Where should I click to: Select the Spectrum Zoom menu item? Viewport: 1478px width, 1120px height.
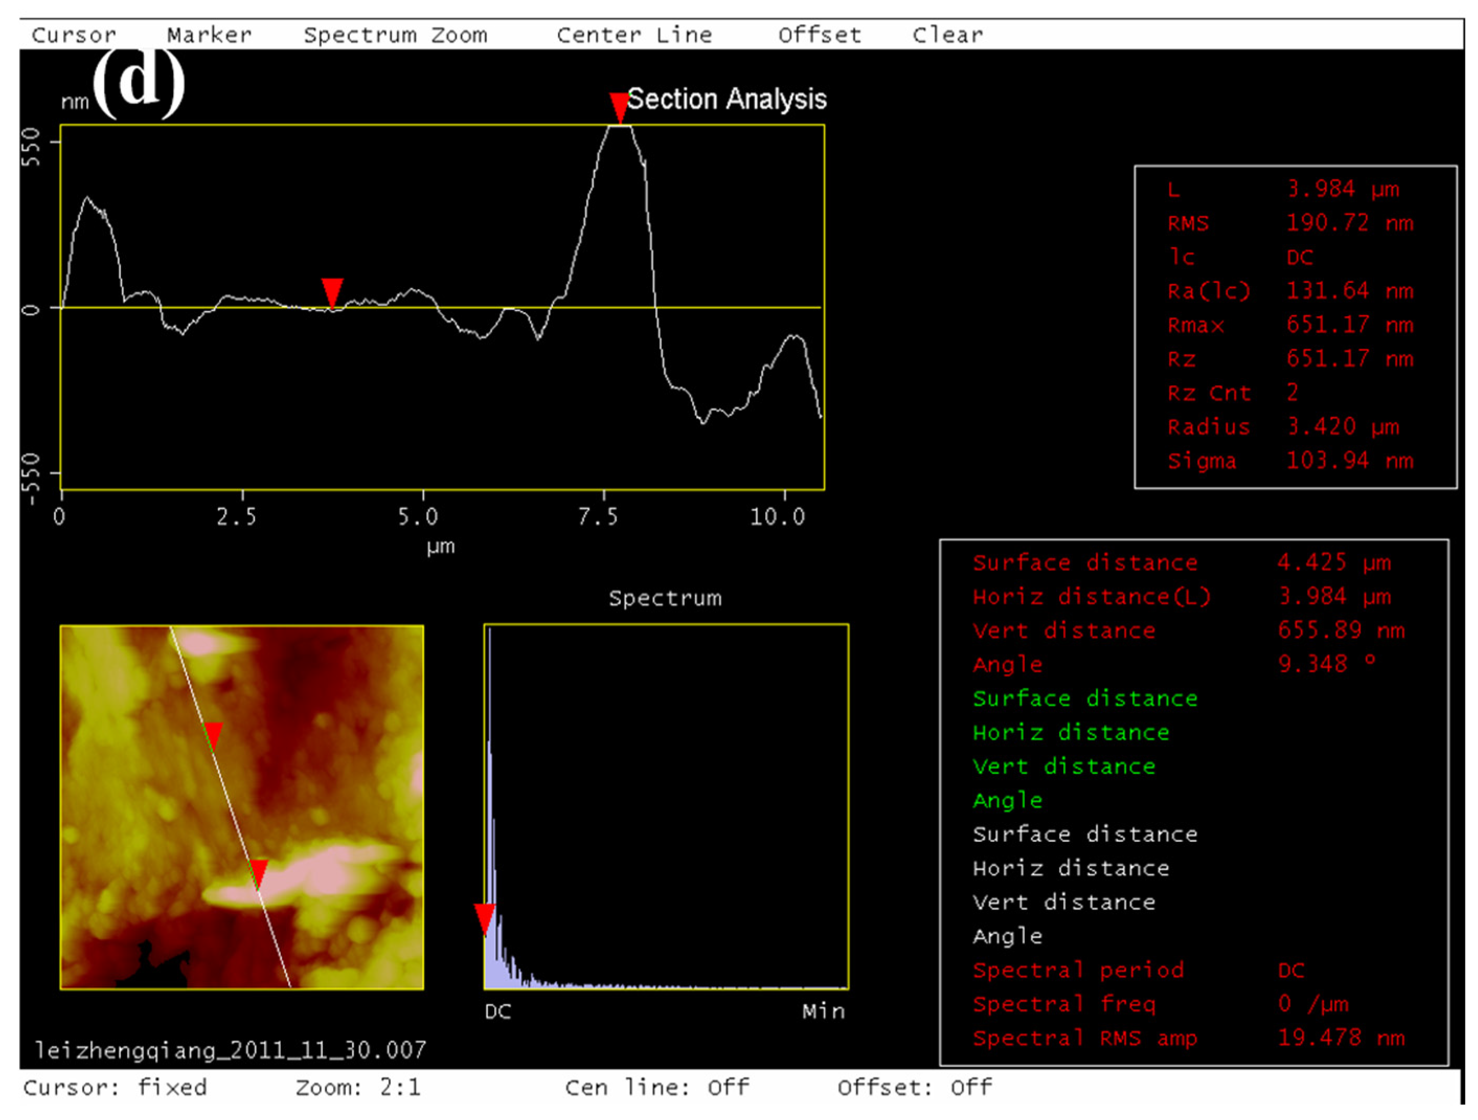click(395, 35)
